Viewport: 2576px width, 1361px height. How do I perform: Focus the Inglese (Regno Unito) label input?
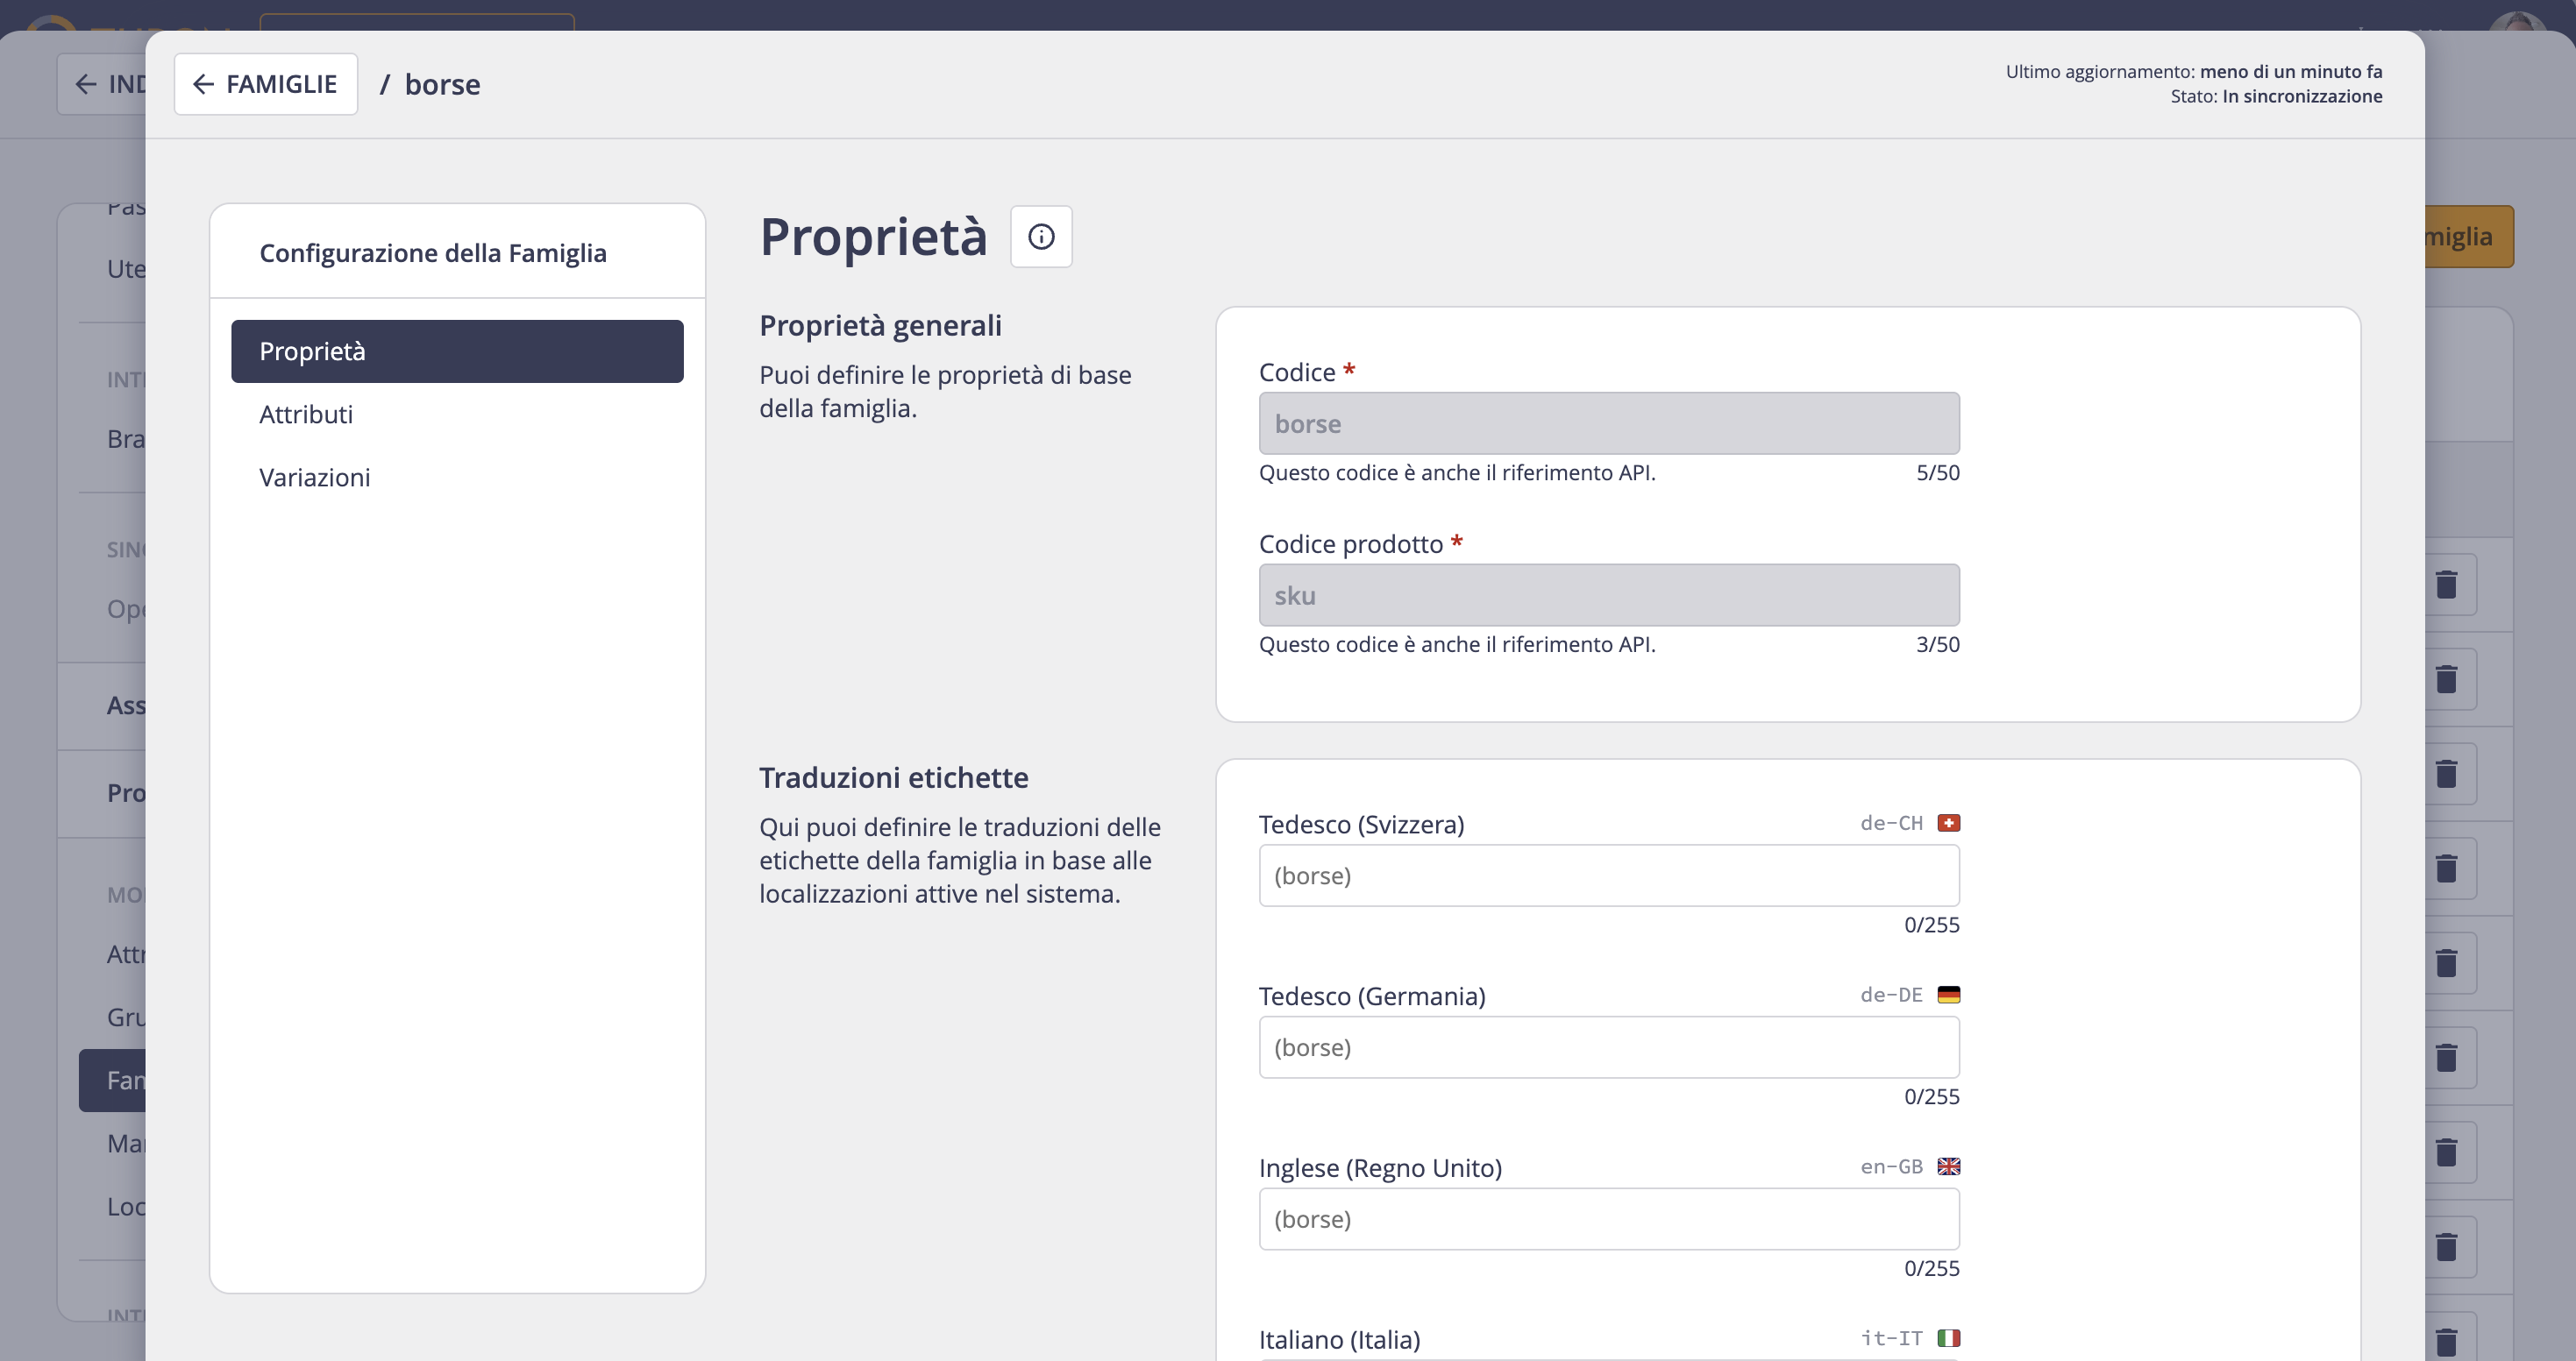[1609, 1219]
